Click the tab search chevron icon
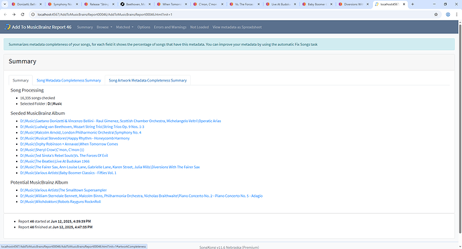Screen dimensions: 462x249 coord(5,4)
